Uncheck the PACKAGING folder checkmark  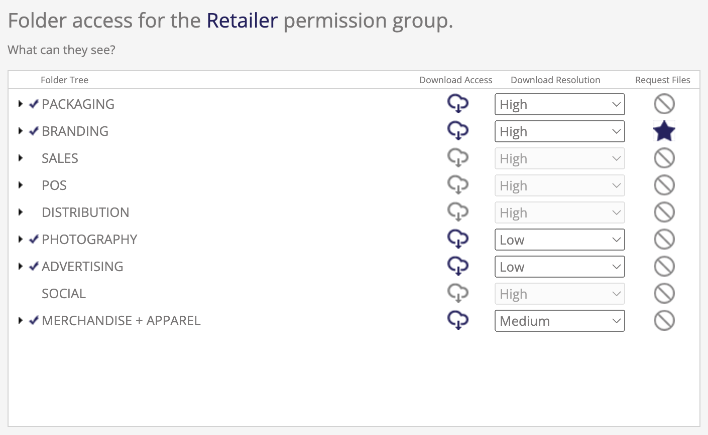pos(34,104)
